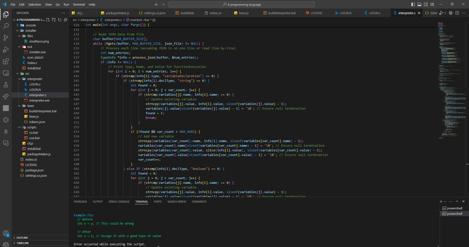Close the interpreter.c editor tab

coord(419,13)
